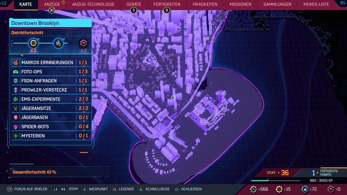347x195 pixels.
Task: Select the EMS-EXPERIMENTE row
Action: [51, 99]
